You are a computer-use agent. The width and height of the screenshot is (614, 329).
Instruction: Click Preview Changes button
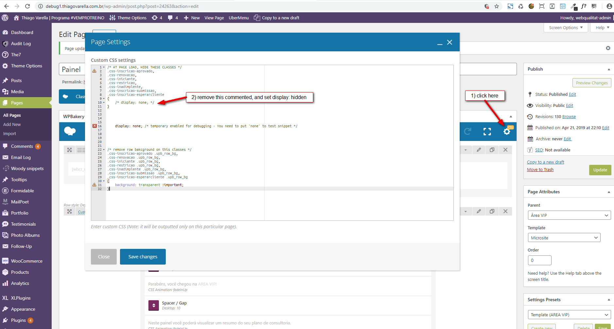click(x=592, y=83)
